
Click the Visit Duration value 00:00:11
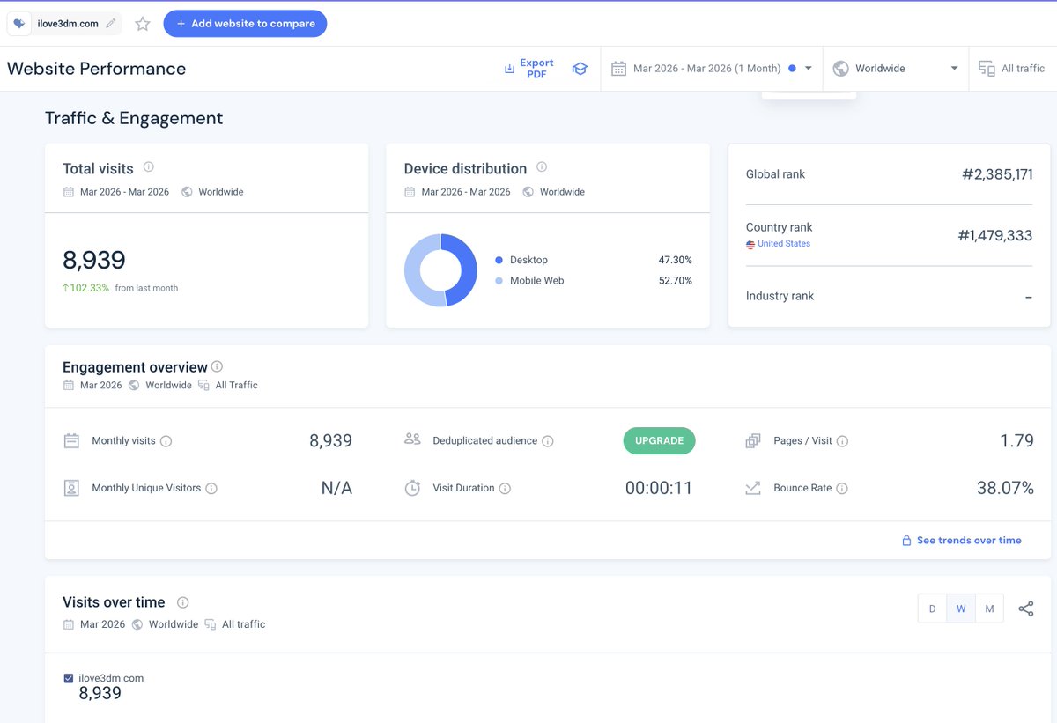pos(659,488)
